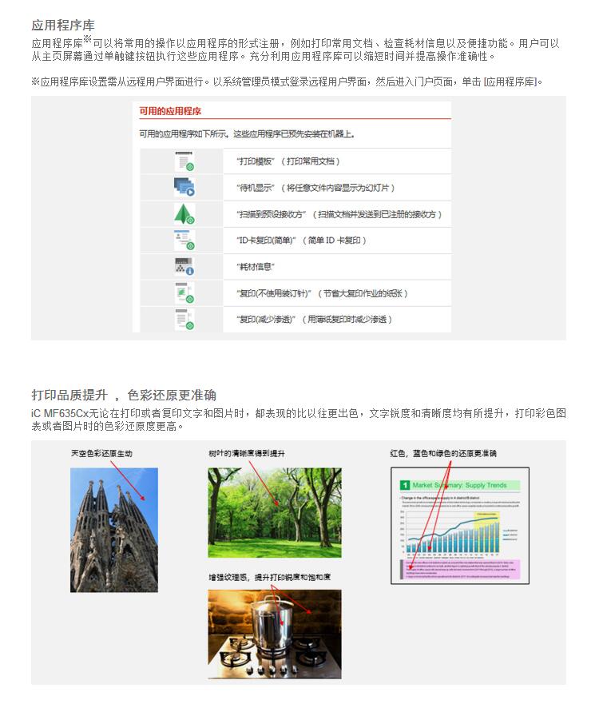
Task: Open the Sagrada Familia cathedral photo
Action: pyautogui.click(x=114, y=530)
